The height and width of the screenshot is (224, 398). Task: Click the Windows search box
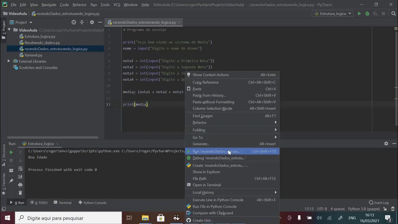pyautogui.click(x=68, y=218)
